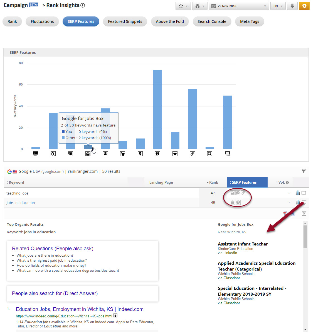Open the Indeed.com Education Jobs result

tap(80, 309)
